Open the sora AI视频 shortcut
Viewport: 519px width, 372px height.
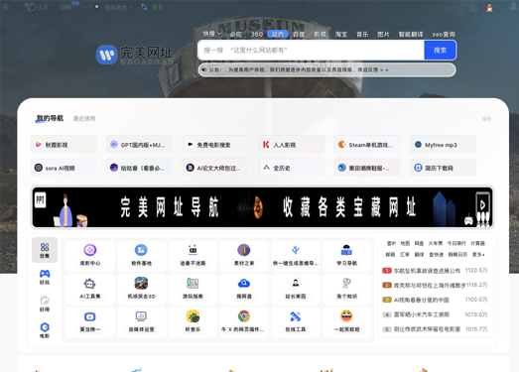coord(64,168)
